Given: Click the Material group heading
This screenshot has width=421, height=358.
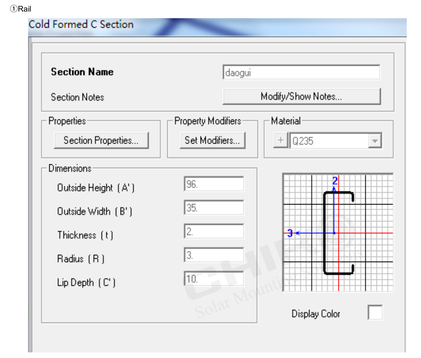Looking at the screenshot, I should pyautogui.click(x=285, y=121).
